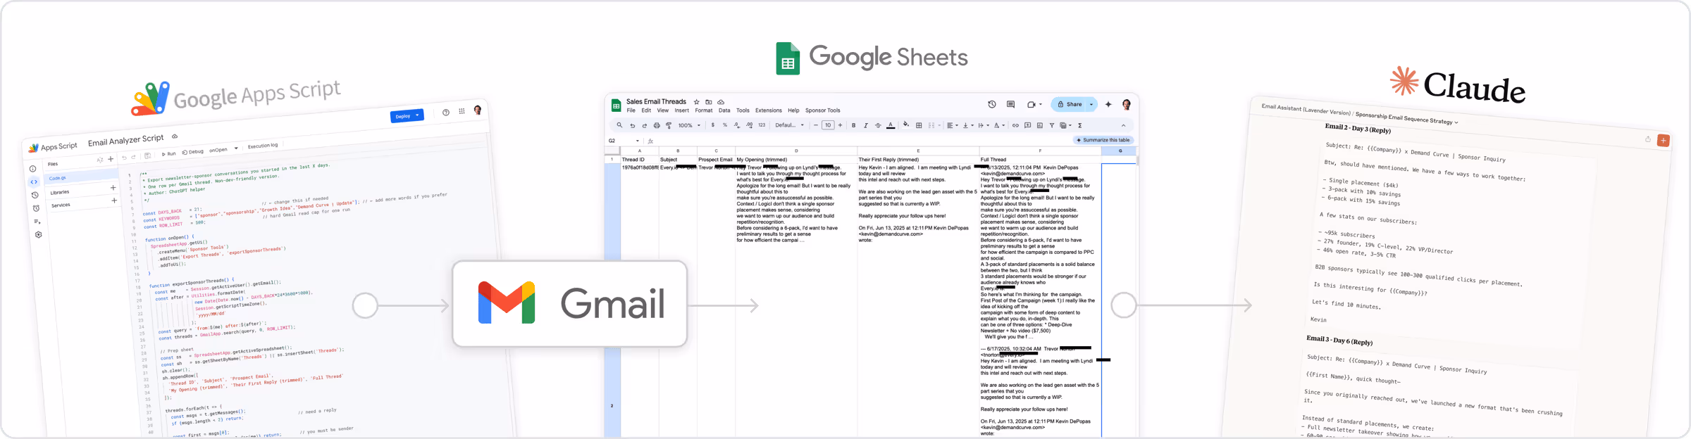The height and width of the screenshot is (439, 1691).
Task: Add a new file with Files plus icon
Action: tap(111, 159)
